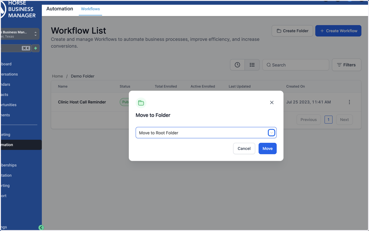Open three-dot menu for Clinic Host Call Reminder

[x=349, y=102]
